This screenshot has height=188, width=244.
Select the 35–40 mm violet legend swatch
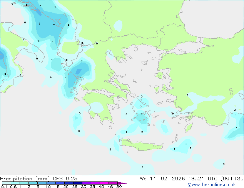click(x=95, y=183)
